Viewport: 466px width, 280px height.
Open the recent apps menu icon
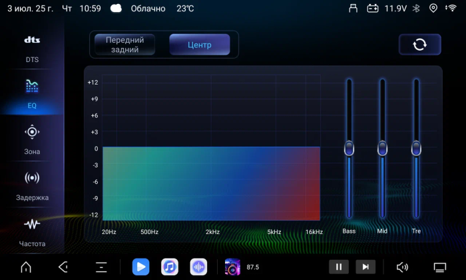pyautogui.click(x=101, y=267)
